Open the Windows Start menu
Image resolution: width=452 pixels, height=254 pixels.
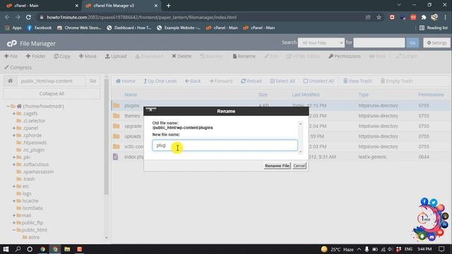pos(6,249)
